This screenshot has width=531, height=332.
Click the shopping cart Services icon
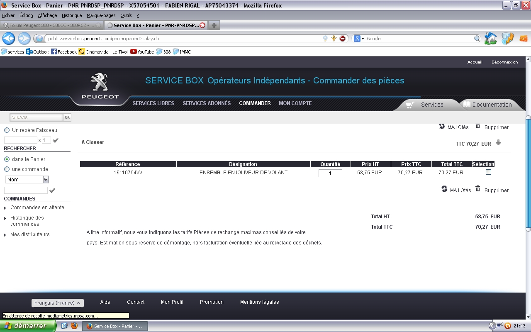[410, 105]
